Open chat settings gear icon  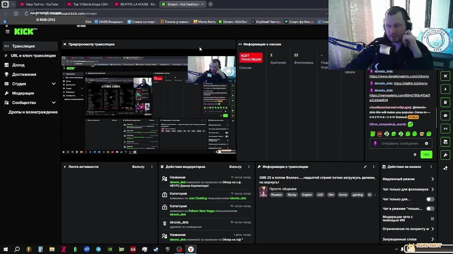tap(415, 155)
